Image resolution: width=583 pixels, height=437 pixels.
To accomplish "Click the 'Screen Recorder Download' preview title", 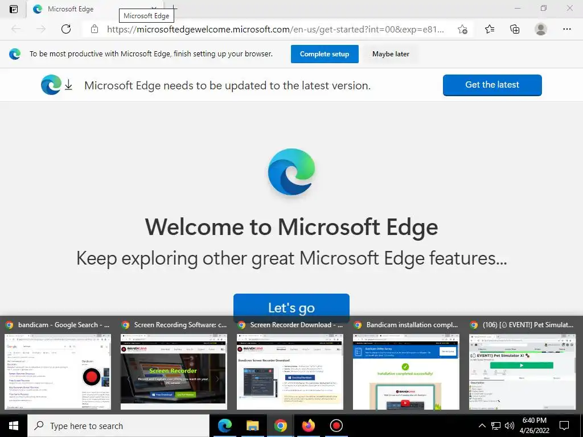I will pyautogui.click(x=296, y=325).
